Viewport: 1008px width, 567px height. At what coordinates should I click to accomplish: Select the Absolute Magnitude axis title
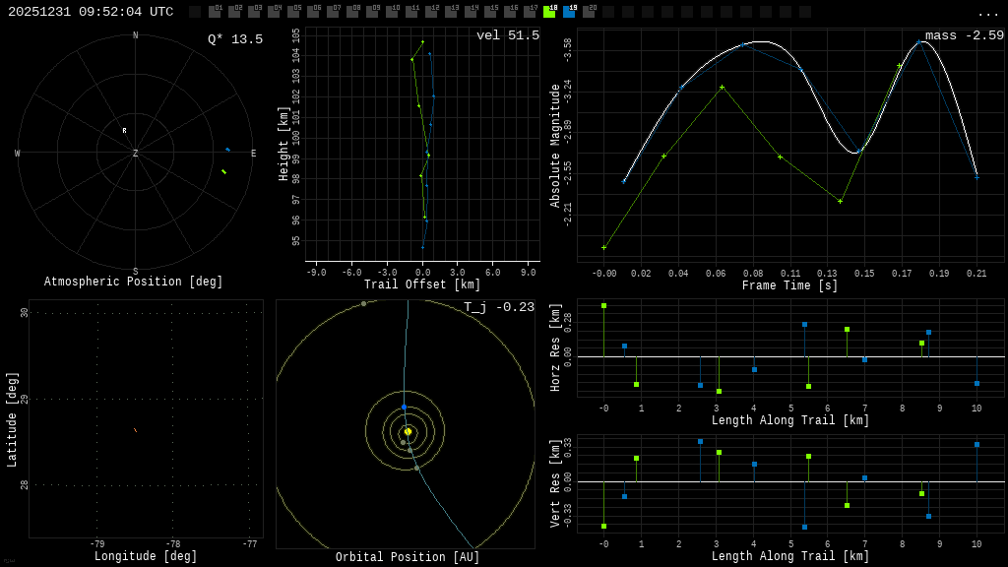(555, 146)
